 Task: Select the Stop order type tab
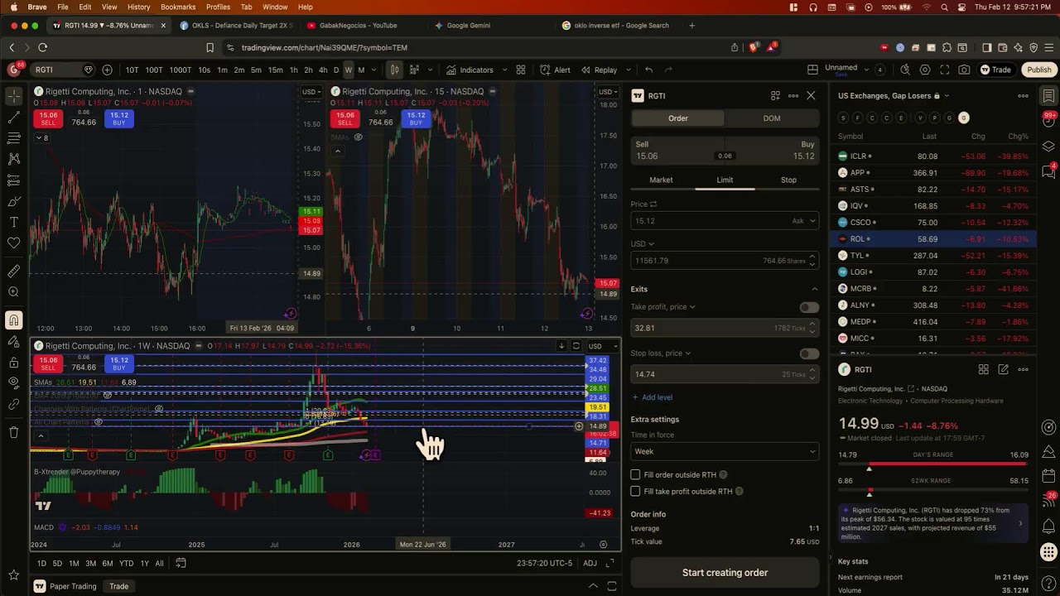coord(788,180)
